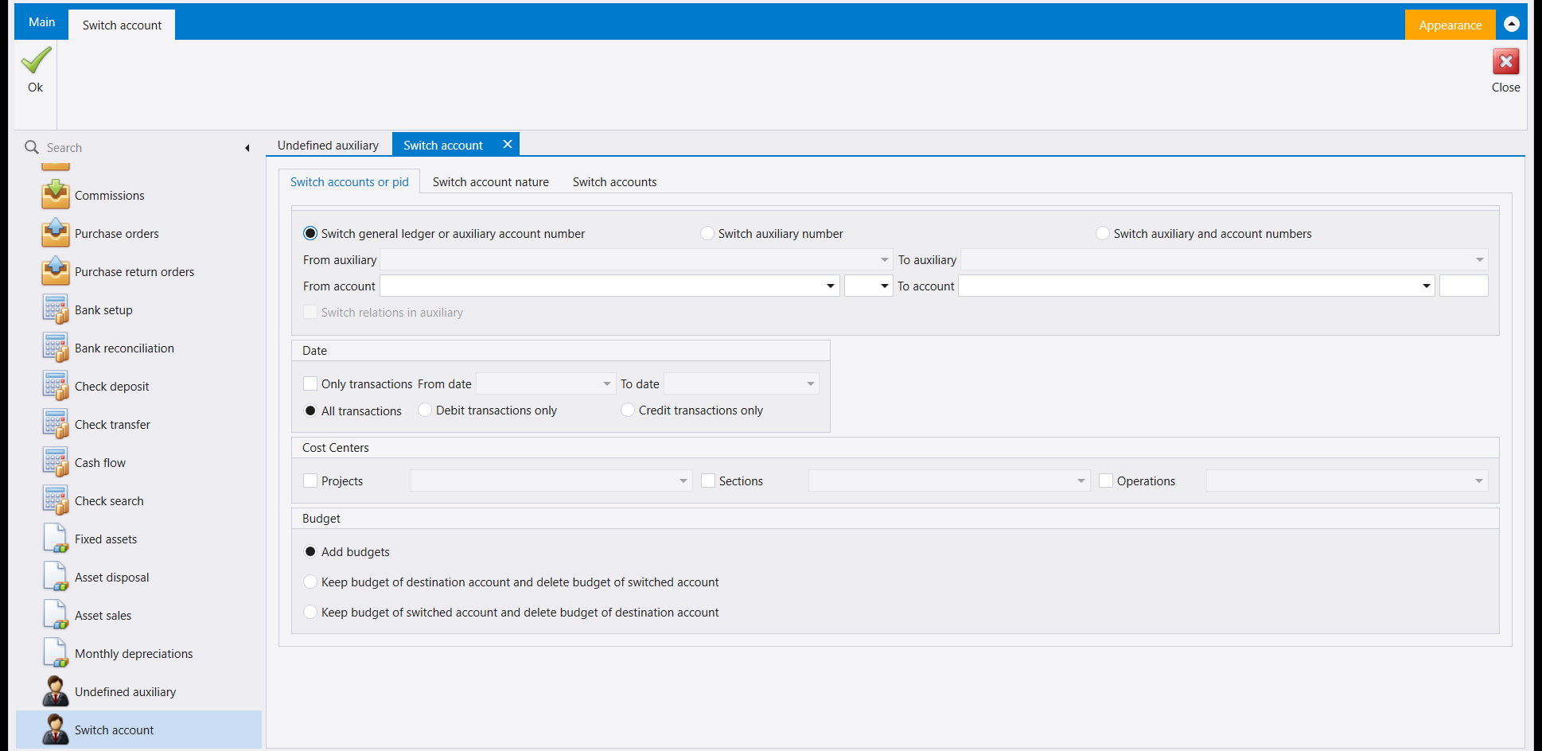Switch to Undefined auxiliary document tab

tap(328, 146)
